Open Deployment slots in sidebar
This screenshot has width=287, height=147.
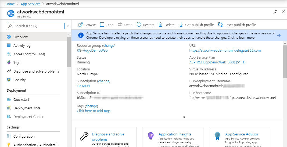tap(27, 108)
